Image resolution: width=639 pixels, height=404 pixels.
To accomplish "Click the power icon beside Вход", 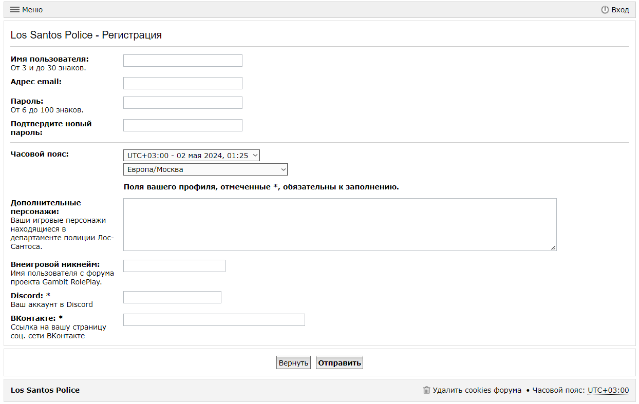I will [x=605, y=10].
